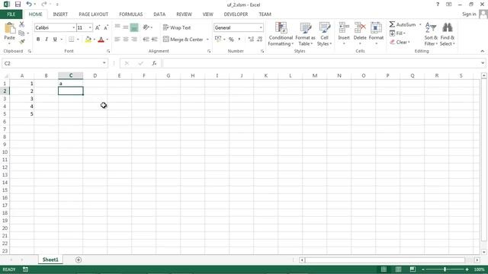The image size is (488, 274).
Task: Toggle Wrap Text
Action: click(x=177, y=27)
